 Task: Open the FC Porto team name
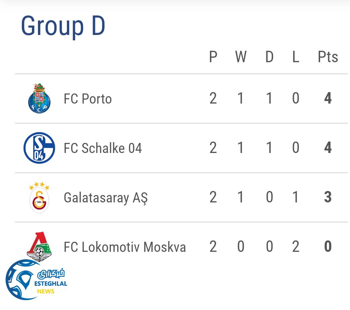pyautogui.click(x=88, y=99)
